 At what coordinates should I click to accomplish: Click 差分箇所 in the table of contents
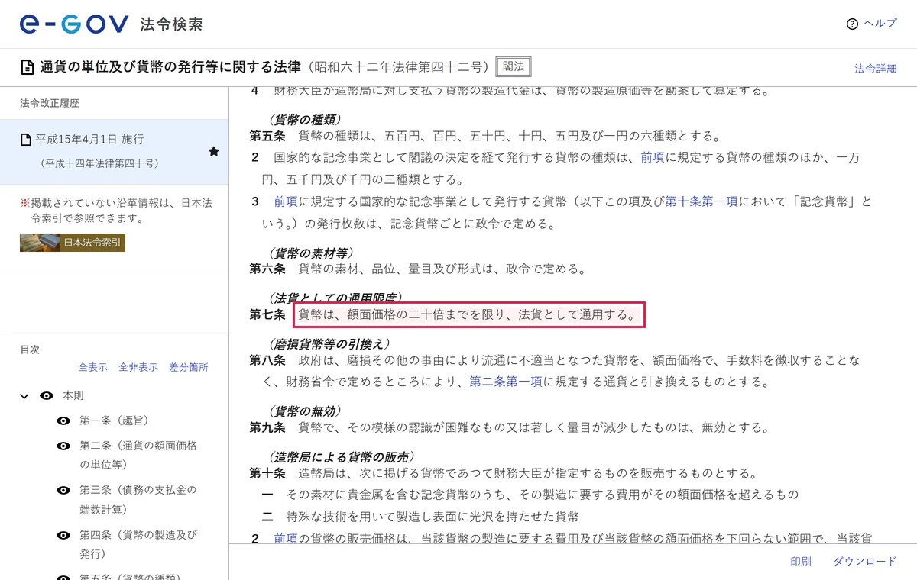(189, 367)
